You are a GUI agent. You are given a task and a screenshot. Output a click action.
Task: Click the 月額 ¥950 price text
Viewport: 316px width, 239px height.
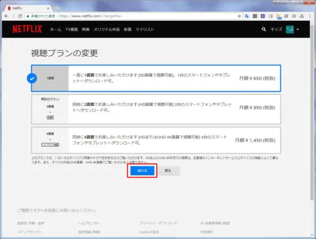[257, 108]
